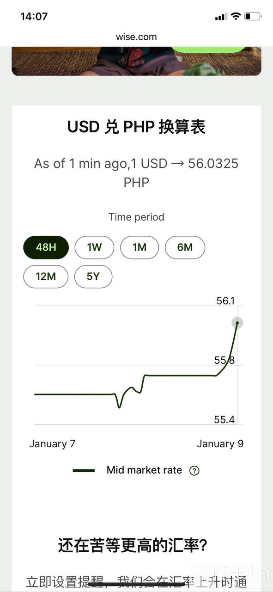
Task: Show the 6M exchange rate chart
Action: point(185,247)
